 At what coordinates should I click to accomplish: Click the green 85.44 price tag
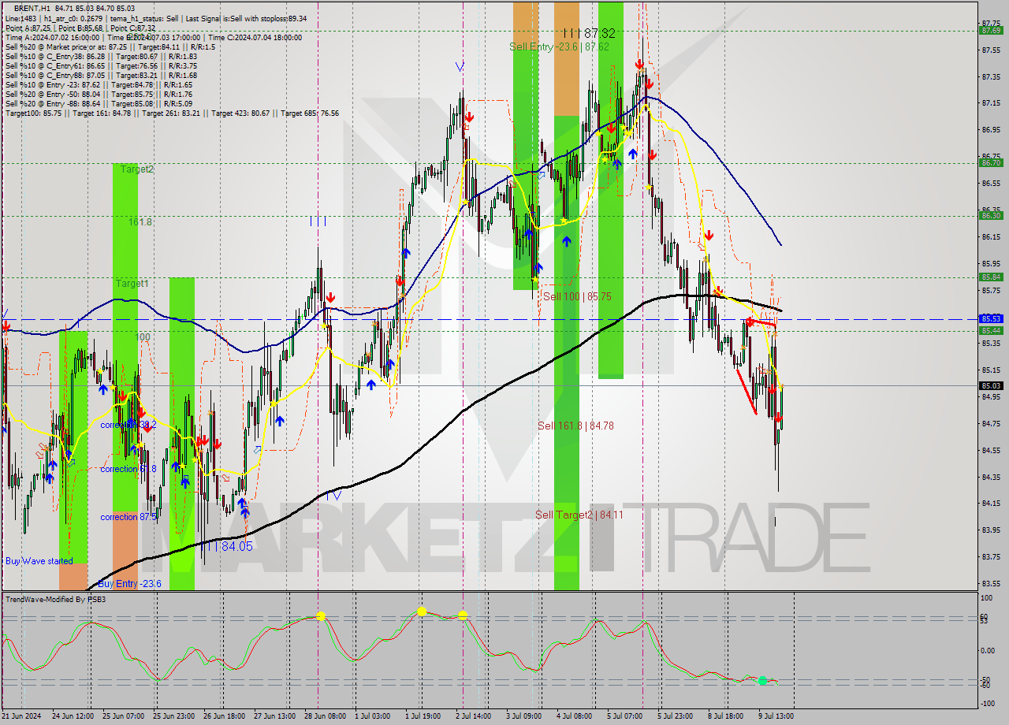[x=991, y=330]
